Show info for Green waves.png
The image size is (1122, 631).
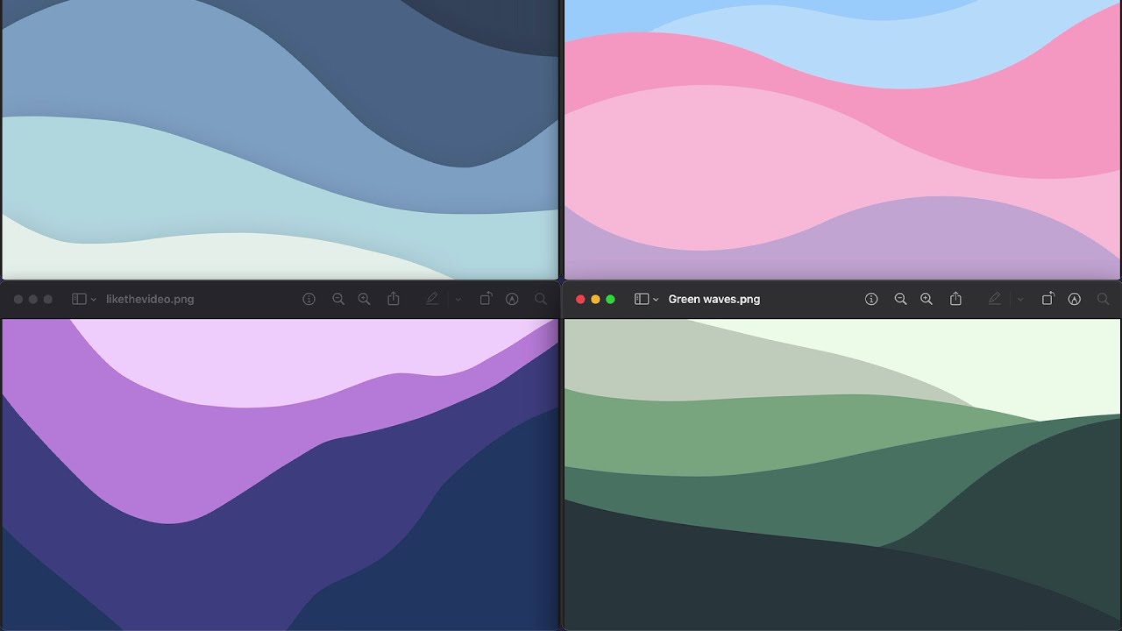coord(871,299)
